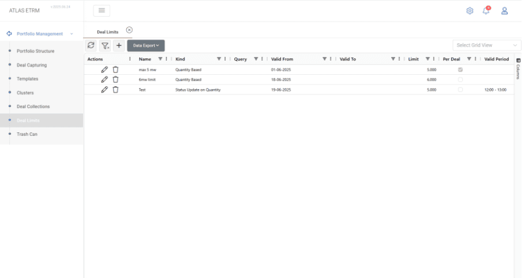Image resolution: width=525 pixels, height=278 pixels.
Task: Sort by the Name column header
Action: coord(145,59)
